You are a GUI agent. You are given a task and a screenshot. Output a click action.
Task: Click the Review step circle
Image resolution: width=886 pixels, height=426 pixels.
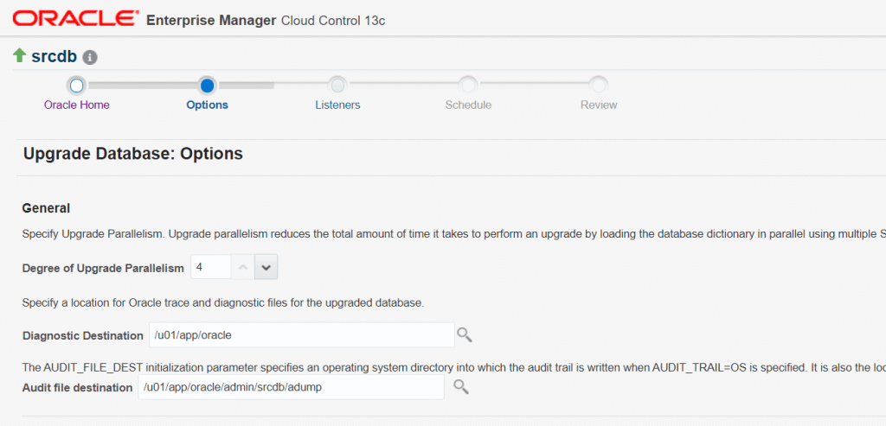point(599,85)
